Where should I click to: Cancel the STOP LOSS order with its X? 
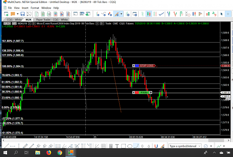coord(133,66)
